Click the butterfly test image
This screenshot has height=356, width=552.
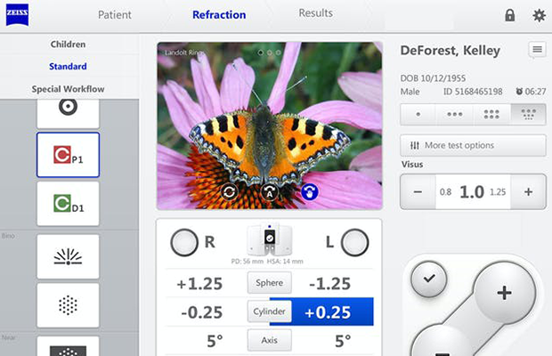tap(270, 125)
